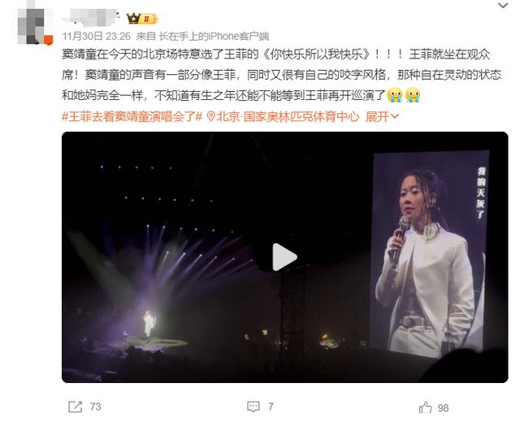This screenshot has height=422, width=520.
Task: Click the orange verified badge on avatar
Action: coord(49,40)
